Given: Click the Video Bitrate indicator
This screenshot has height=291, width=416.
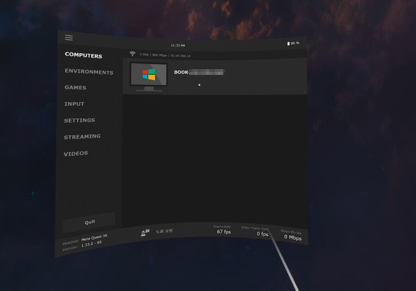Looking at the screenshot, I should click(x=293, y=235).
